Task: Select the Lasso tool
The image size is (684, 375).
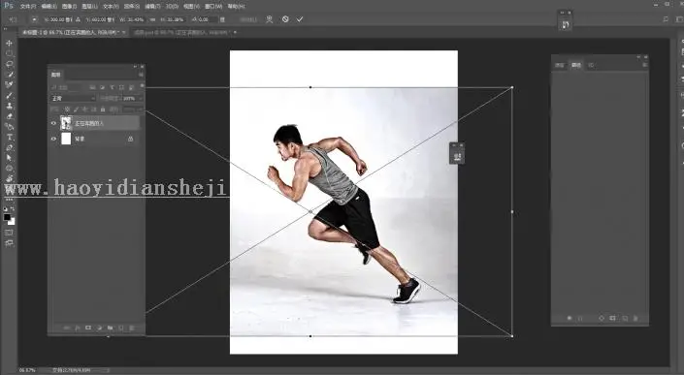Action: (x=9, y=64)
